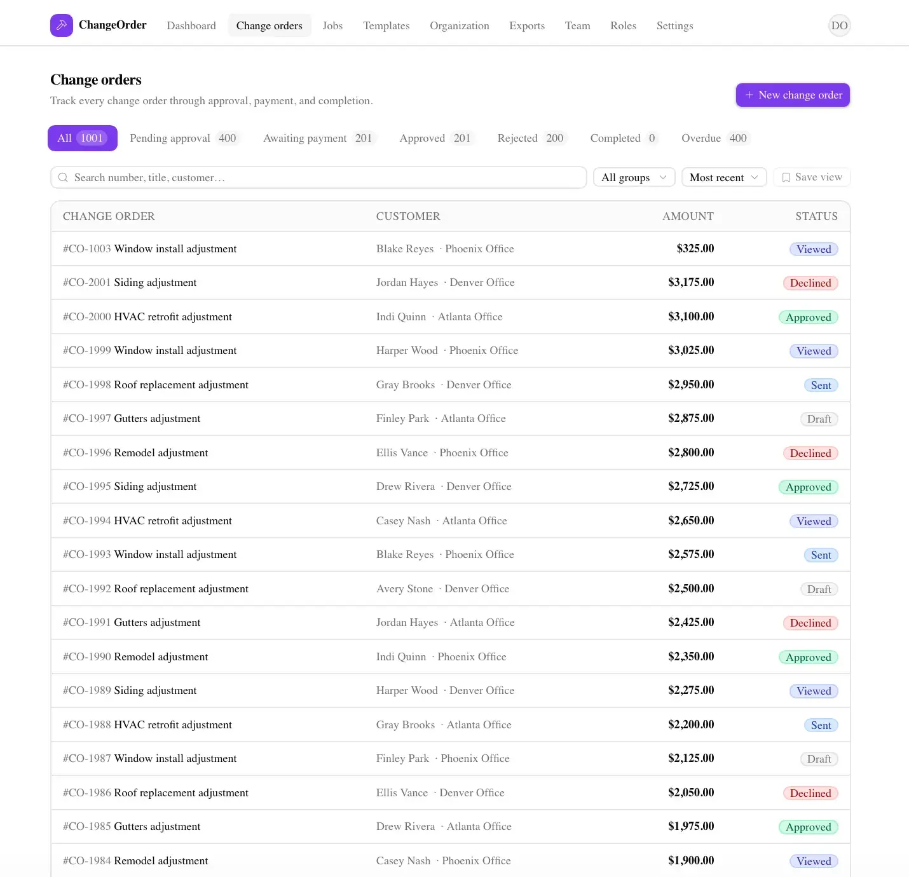Click the Save view button

(812, 177)
